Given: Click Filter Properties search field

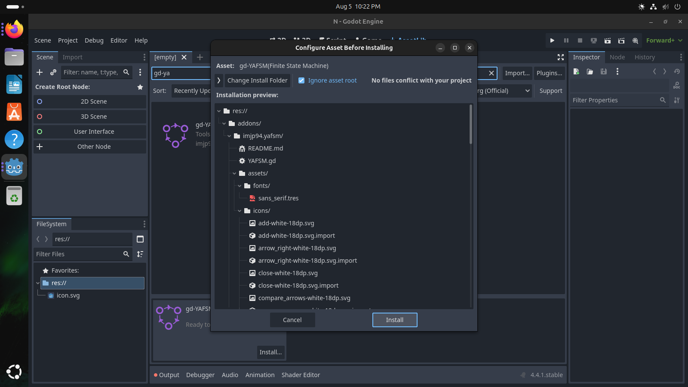Looking at the screenshot, I should [x=619, y=100].
